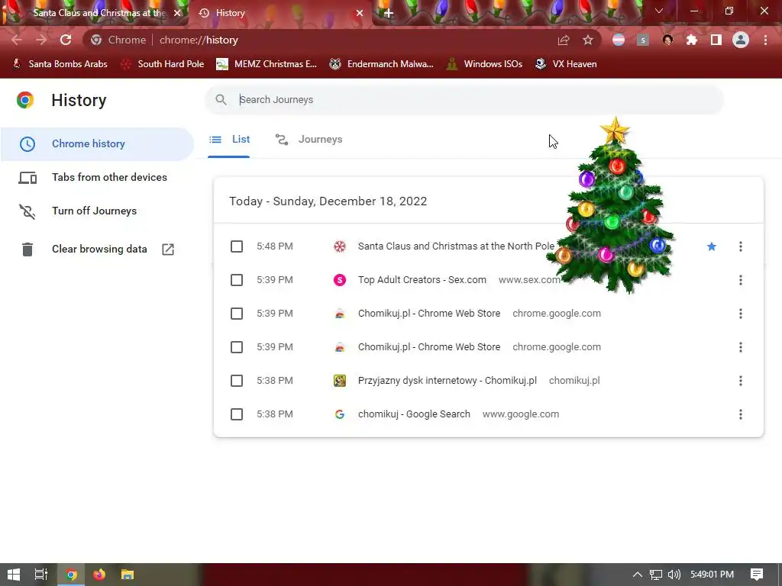Check the Top Adult Creators entry checkbox
Screen dimensions: 782x586
237,280
